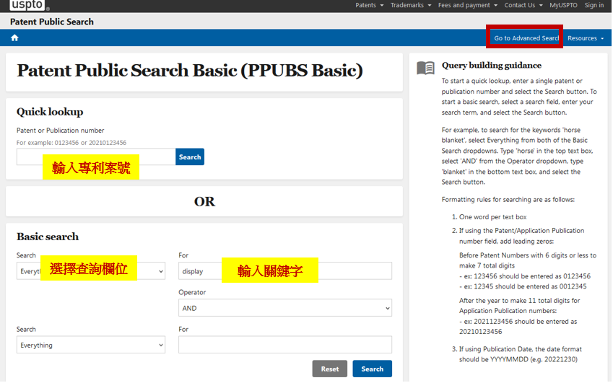Open the Trademarks menu
The height and width of the screenshot is (383, 613).
point(411,5)
